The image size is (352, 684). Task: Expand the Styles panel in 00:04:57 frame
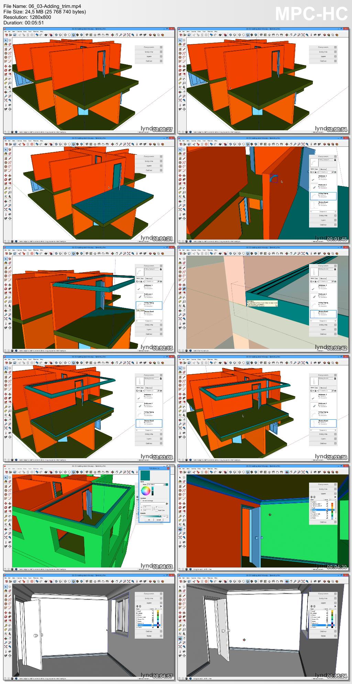[x=161, y=636]
